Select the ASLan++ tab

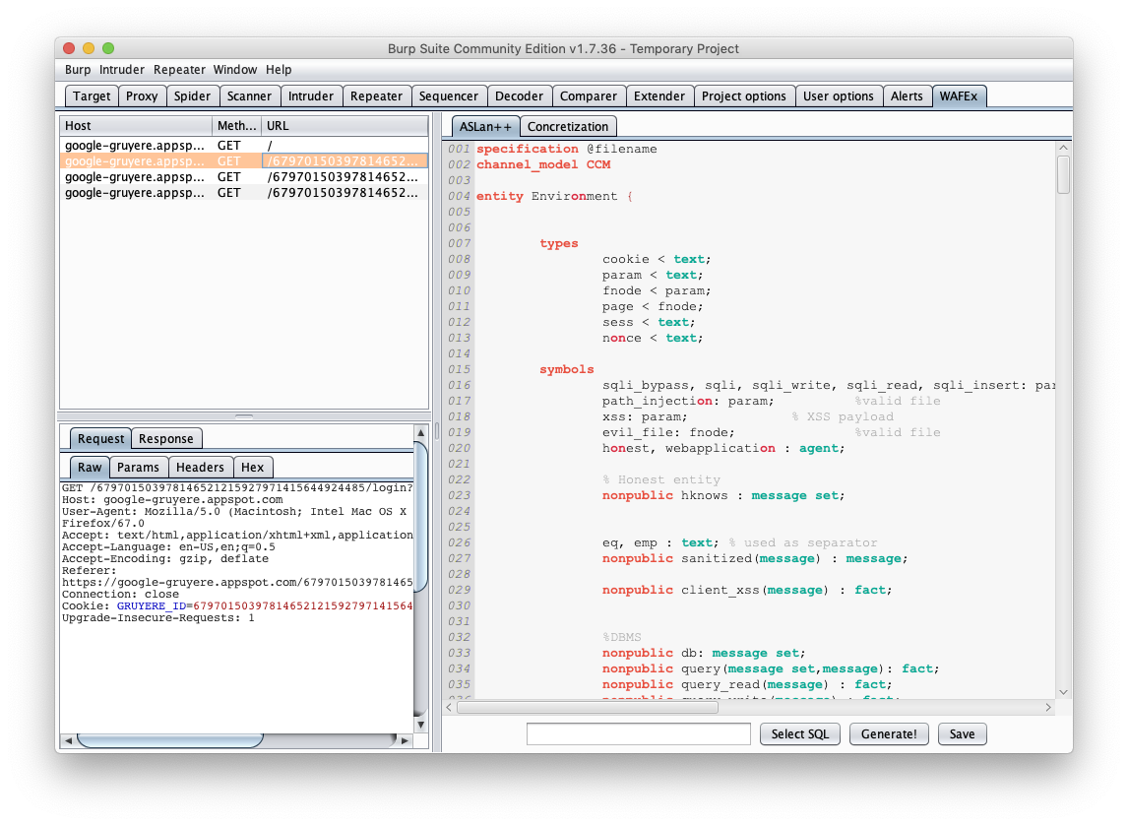click(485, 127)
